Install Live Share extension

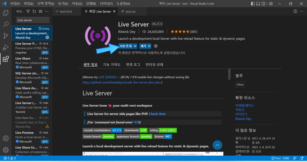(x=45, y=68)
